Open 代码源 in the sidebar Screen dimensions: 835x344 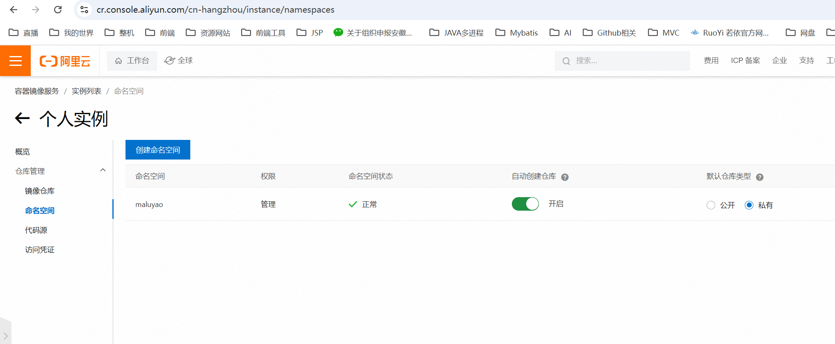coord(36,230)
